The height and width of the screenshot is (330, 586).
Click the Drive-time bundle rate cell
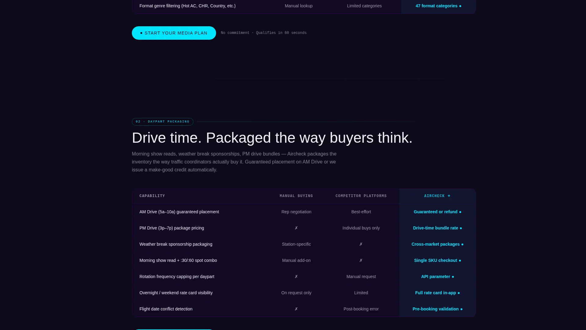point(437,228)
